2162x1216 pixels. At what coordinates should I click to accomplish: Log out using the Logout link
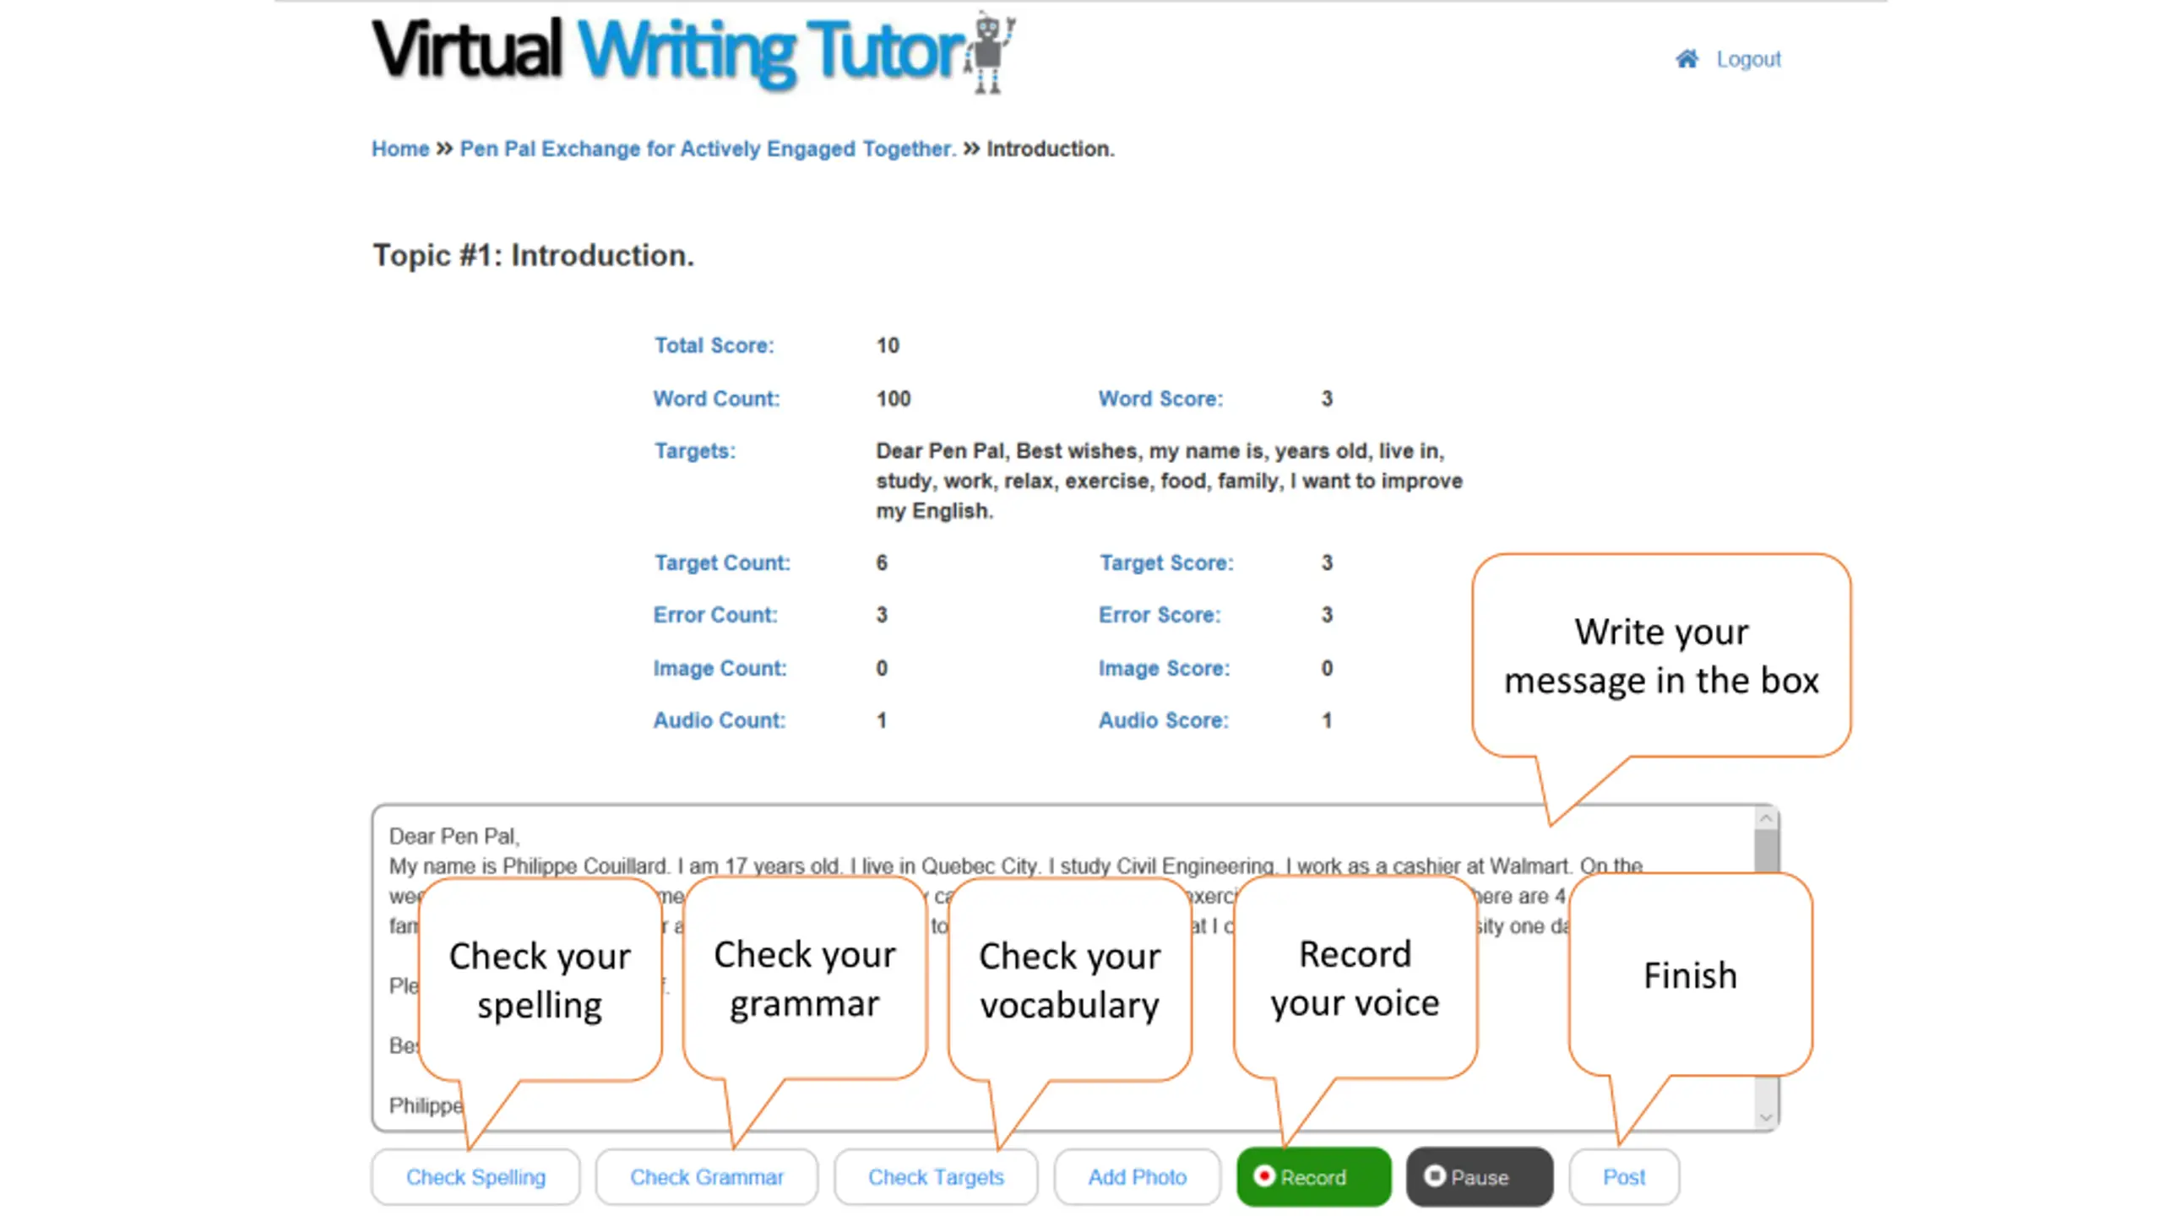pos(1748,59)
